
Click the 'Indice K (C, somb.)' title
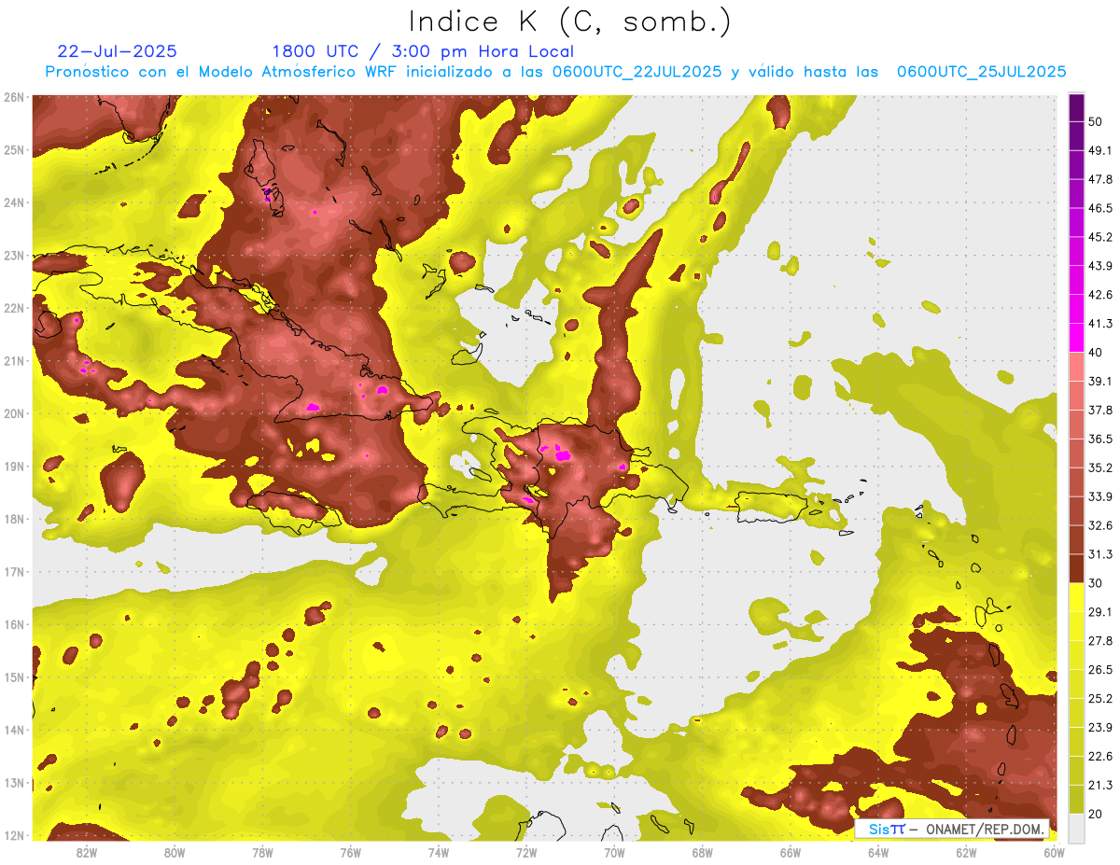click(570, 22)
